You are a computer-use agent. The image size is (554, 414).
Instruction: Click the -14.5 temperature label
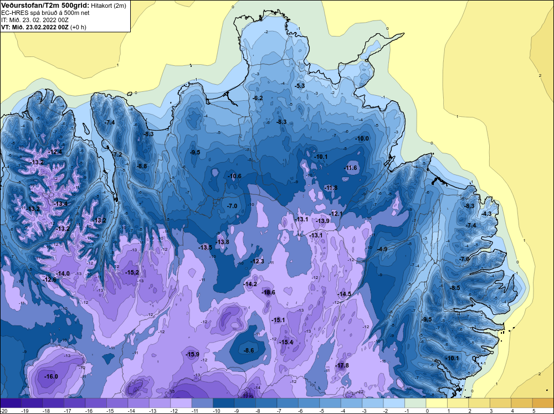[344, 294]
